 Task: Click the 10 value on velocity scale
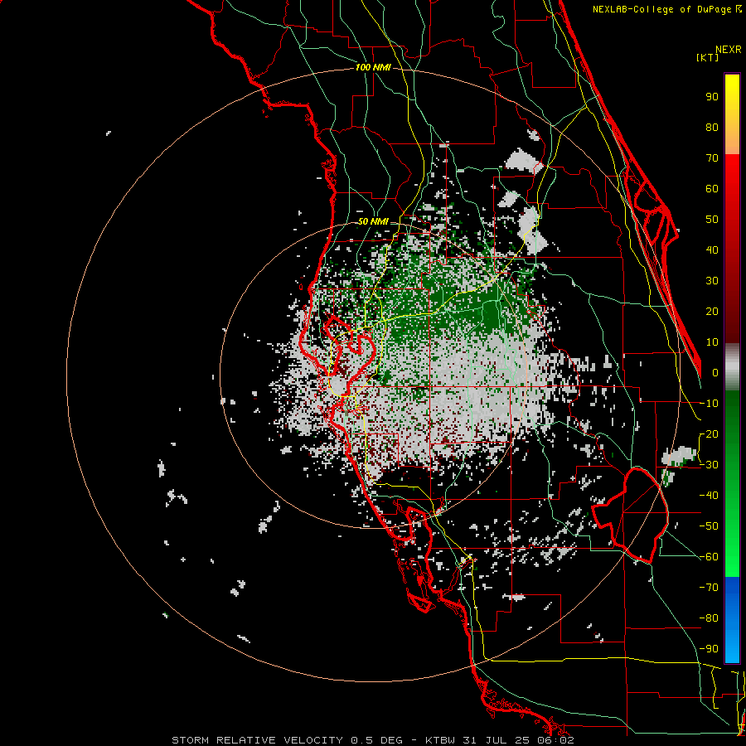coord(712,342)
